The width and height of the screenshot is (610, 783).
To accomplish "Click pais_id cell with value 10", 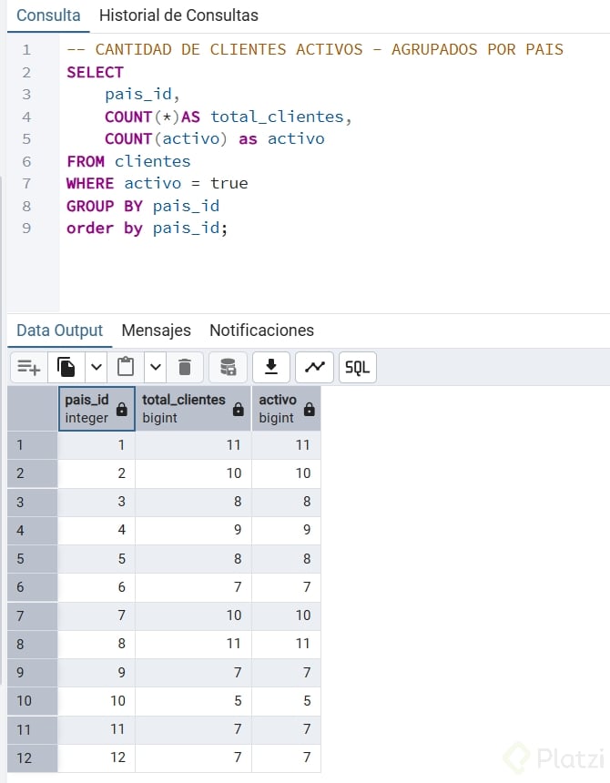I will [97, 701].
